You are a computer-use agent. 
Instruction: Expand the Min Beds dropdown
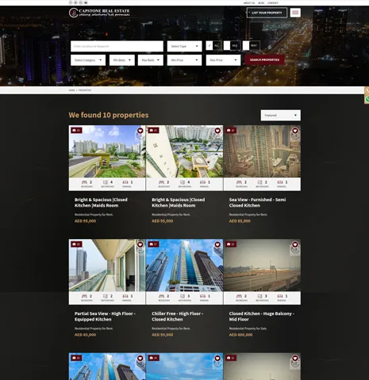[122, 60]
